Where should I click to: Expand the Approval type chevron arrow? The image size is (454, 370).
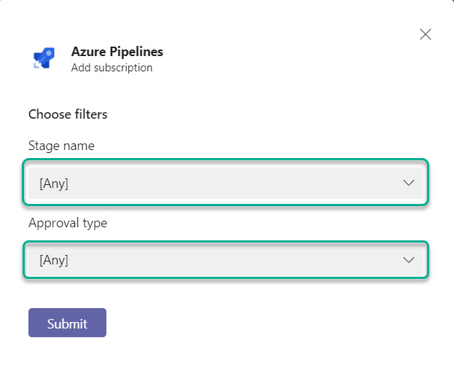(x=409, y=260)
